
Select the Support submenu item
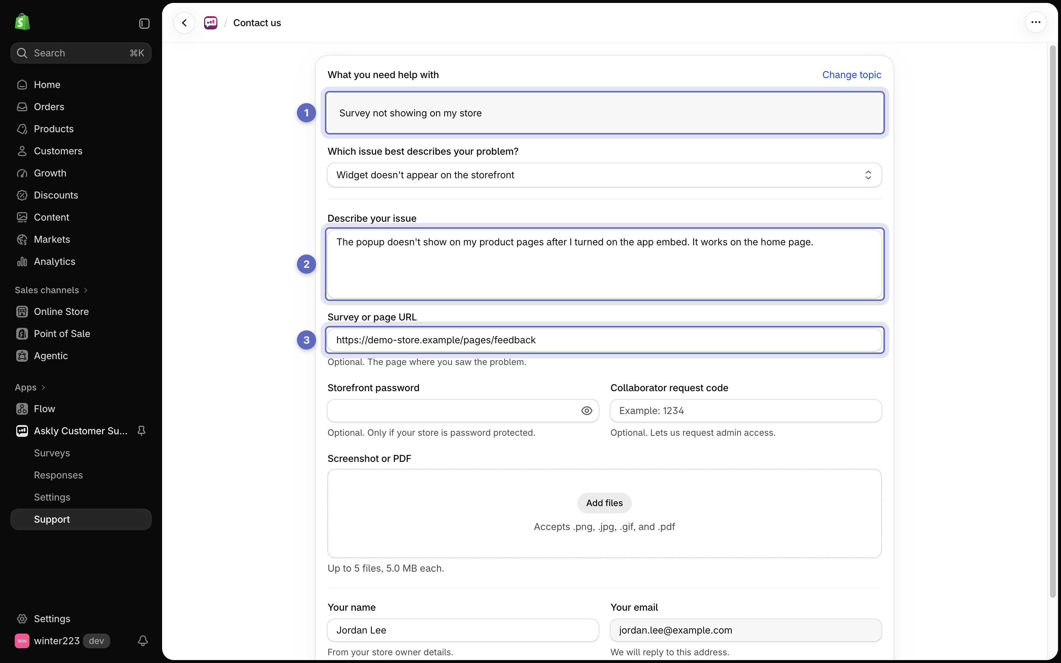click(x=81, y=519)
